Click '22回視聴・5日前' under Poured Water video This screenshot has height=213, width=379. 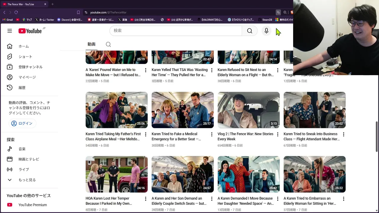click(97, 81)
